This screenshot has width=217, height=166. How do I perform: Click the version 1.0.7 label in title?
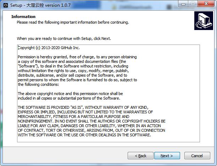(x=58, y=5)
